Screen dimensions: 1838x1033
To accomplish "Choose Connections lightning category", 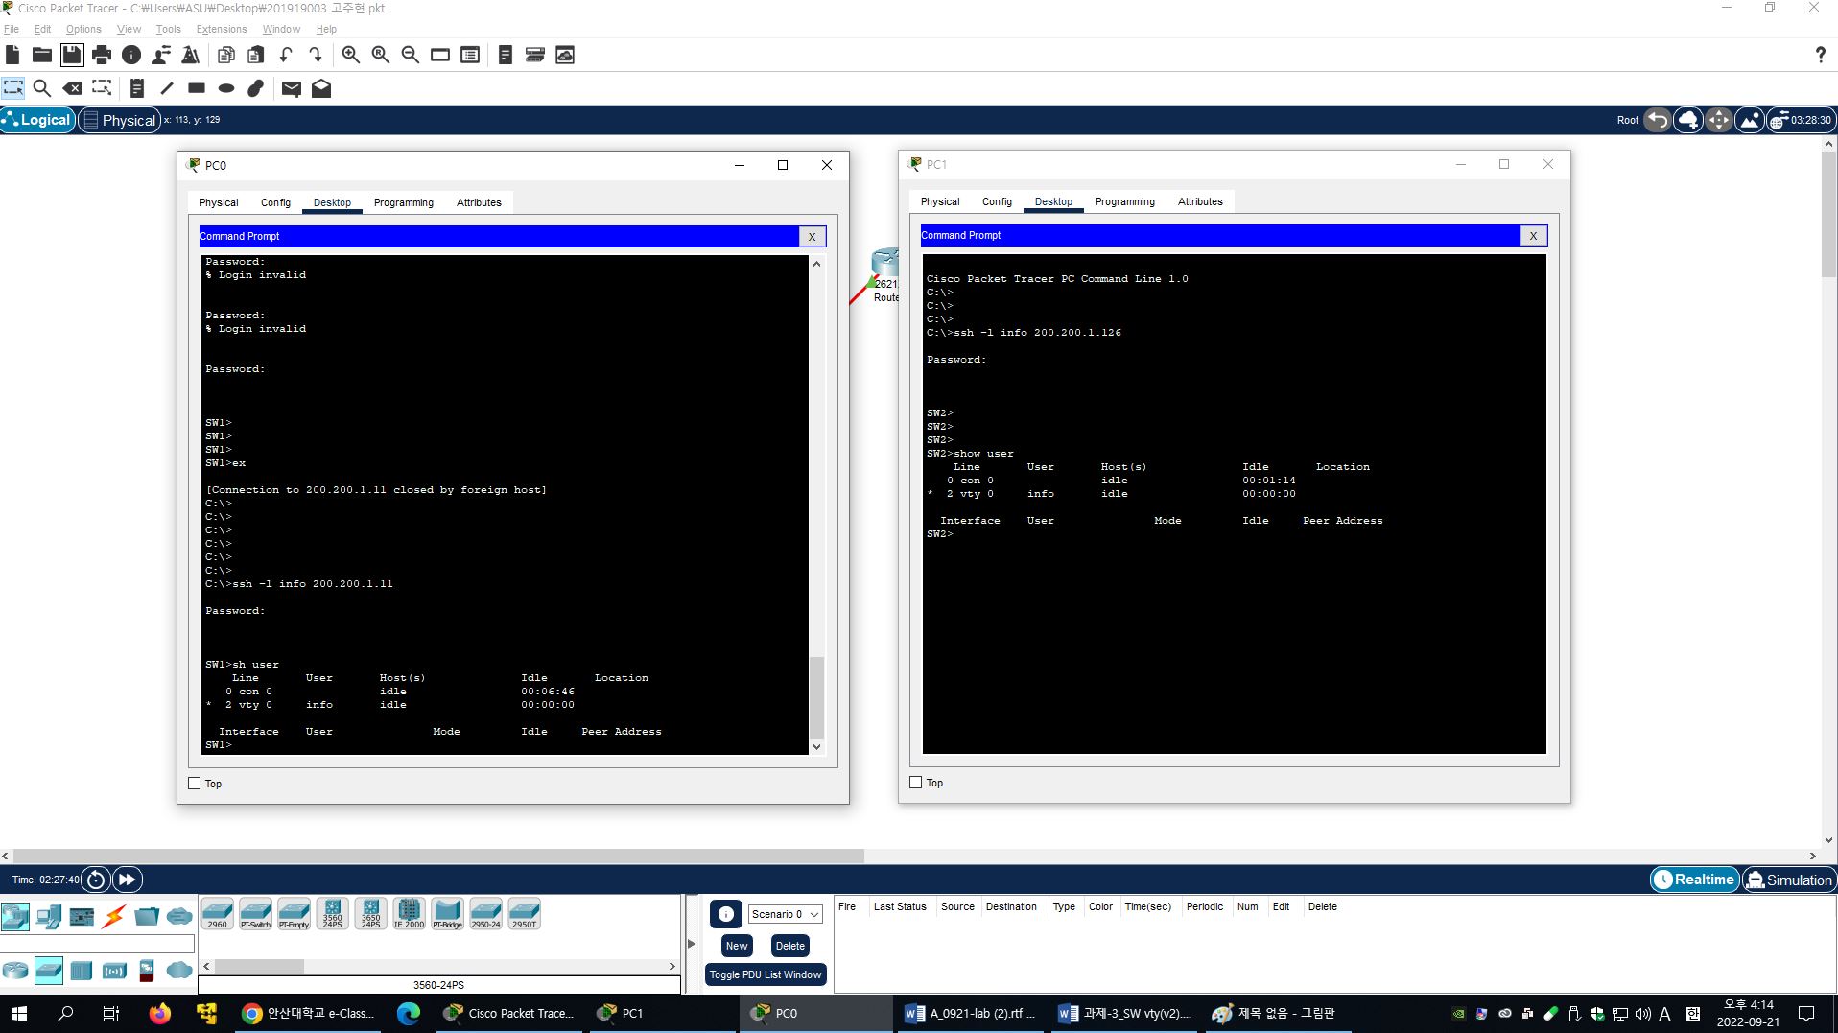I will [114, 916].
